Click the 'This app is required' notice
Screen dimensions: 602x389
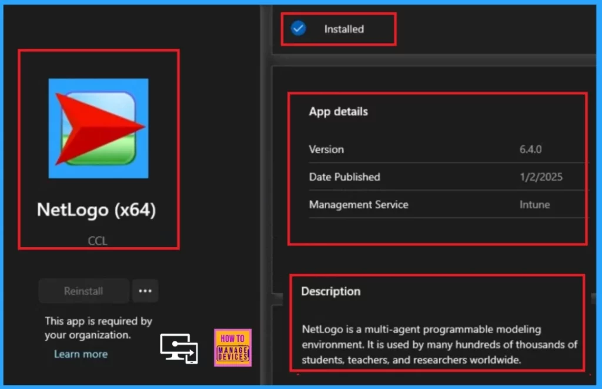point(98,328)
